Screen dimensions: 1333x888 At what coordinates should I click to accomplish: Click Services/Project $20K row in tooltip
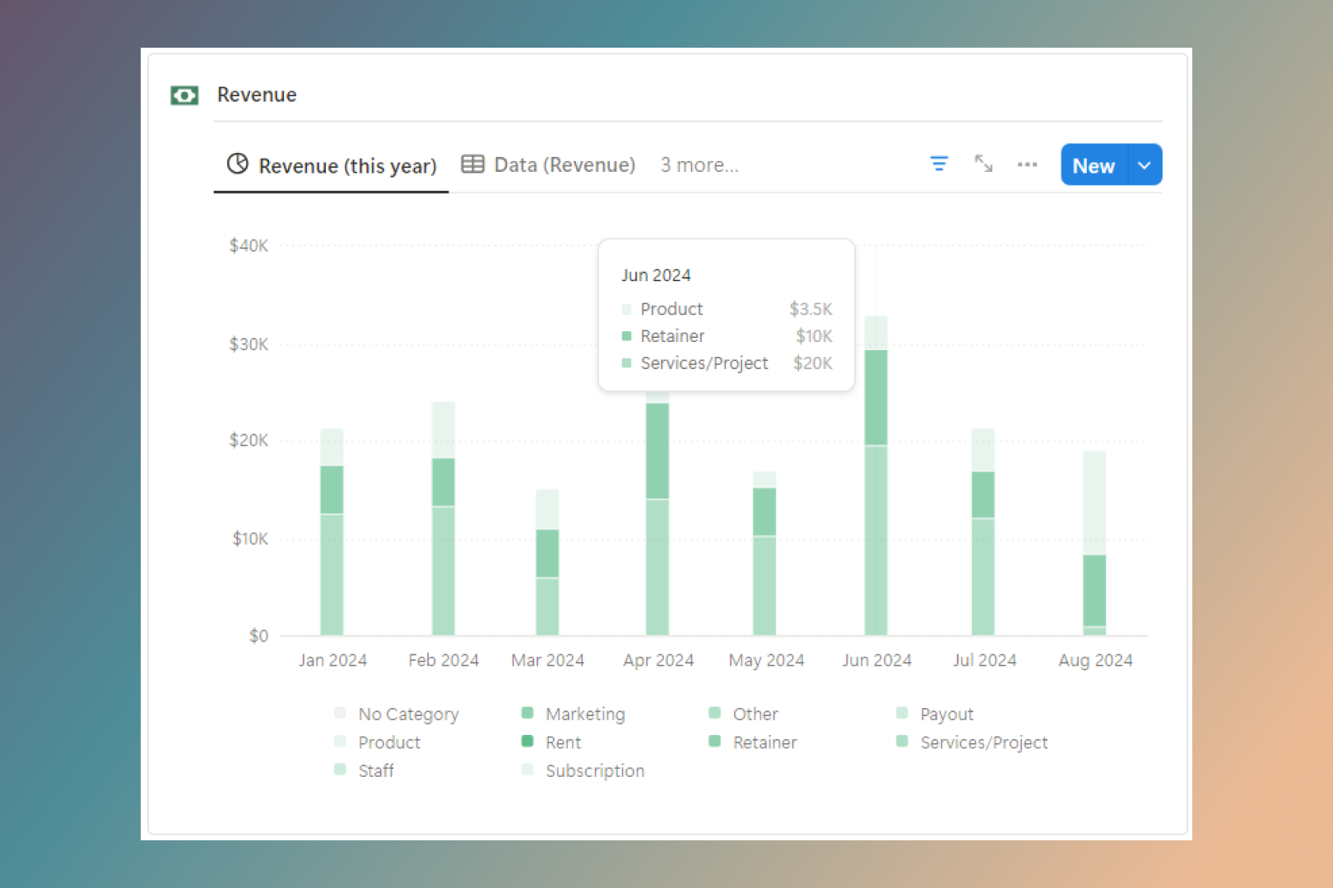click(x=727, y=363)
